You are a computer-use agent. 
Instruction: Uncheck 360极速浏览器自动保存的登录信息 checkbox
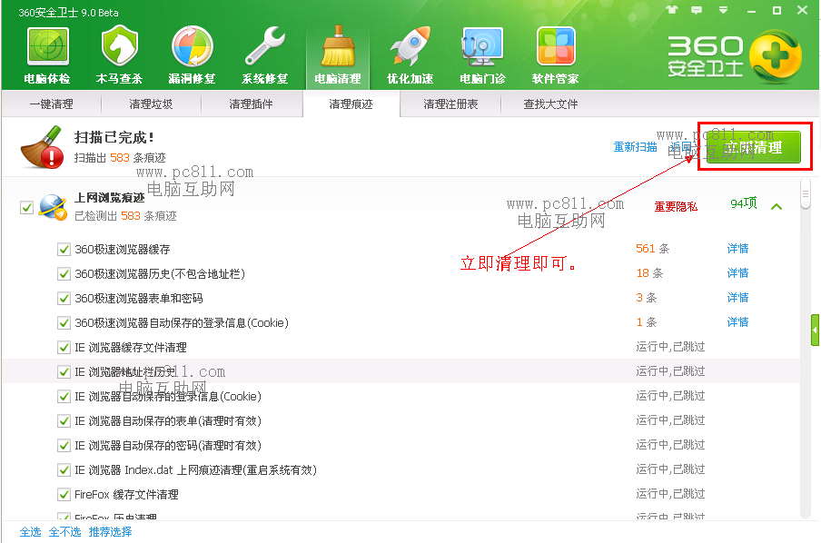(64, 322)
